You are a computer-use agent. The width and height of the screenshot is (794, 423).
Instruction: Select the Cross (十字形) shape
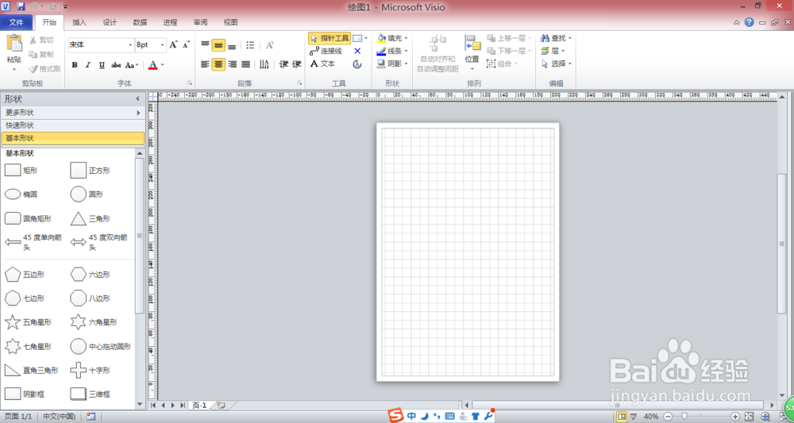90,371
